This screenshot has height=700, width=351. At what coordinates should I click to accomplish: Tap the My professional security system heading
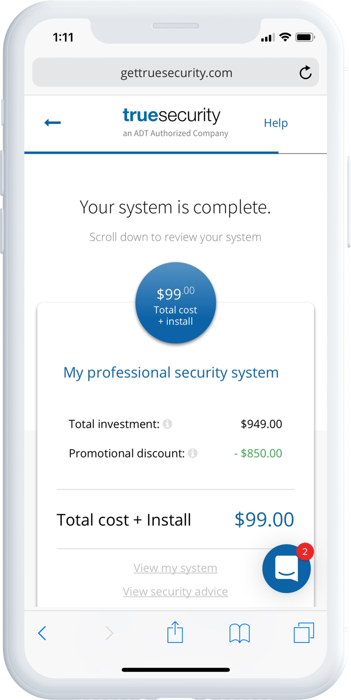[x=171, y=372]
